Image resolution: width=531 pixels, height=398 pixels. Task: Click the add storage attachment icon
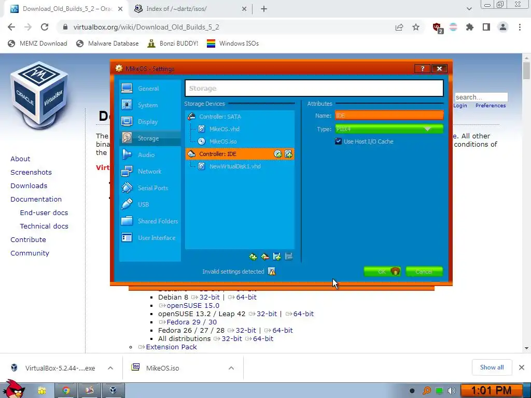(x=277, y=257)
